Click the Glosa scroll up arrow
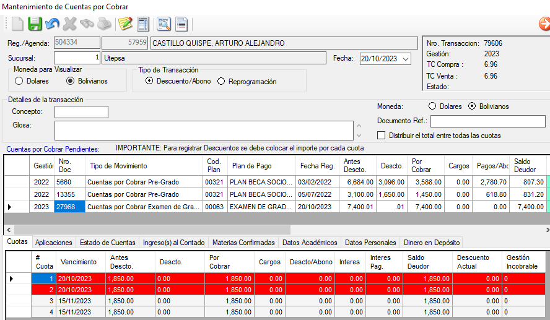Viewport: 550px width, 320px height. coord(359,126)
